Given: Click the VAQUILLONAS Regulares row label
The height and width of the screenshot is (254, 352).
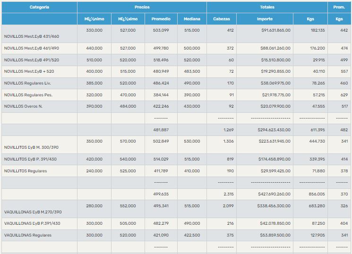Looking at the screenshot, I should [x=28, y=235].
